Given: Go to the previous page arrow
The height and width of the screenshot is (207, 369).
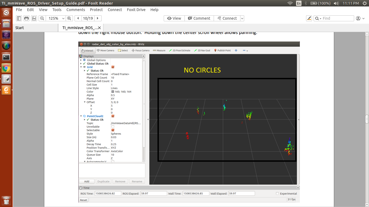Looking at the screenshot, I should coord(78,18).
